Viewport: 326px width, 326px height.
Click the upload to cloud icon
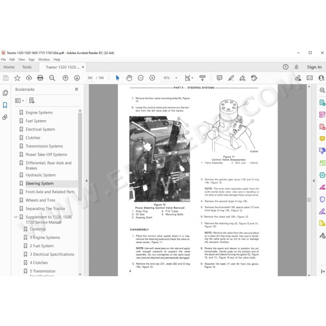pyautogui.click(x=29, y=78)
